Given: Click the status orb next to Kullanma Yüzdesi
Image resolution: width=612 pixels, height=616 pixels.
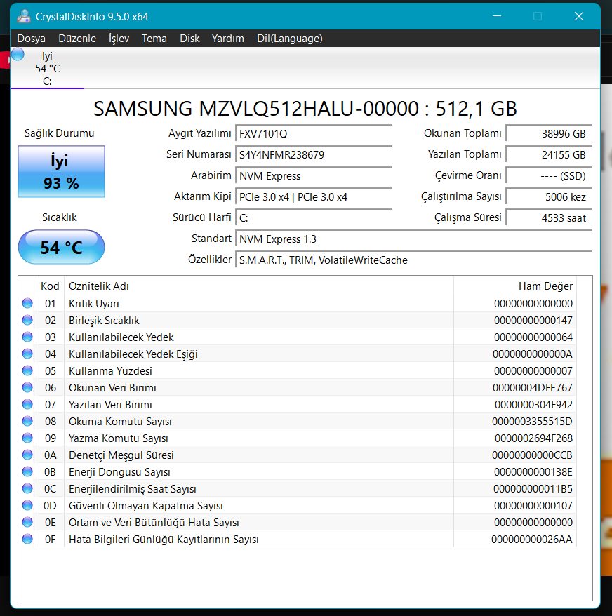Looking at the screenshot, I should pos(27,370).
